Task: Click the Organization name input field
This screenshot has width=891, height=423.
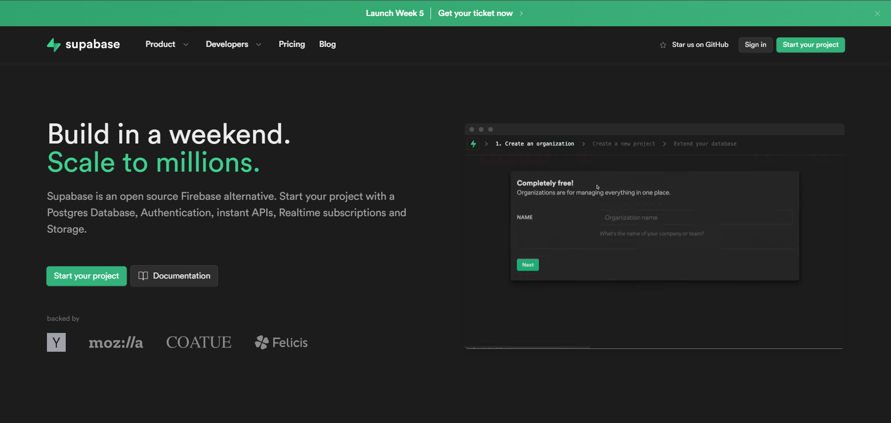Action: 696,218
